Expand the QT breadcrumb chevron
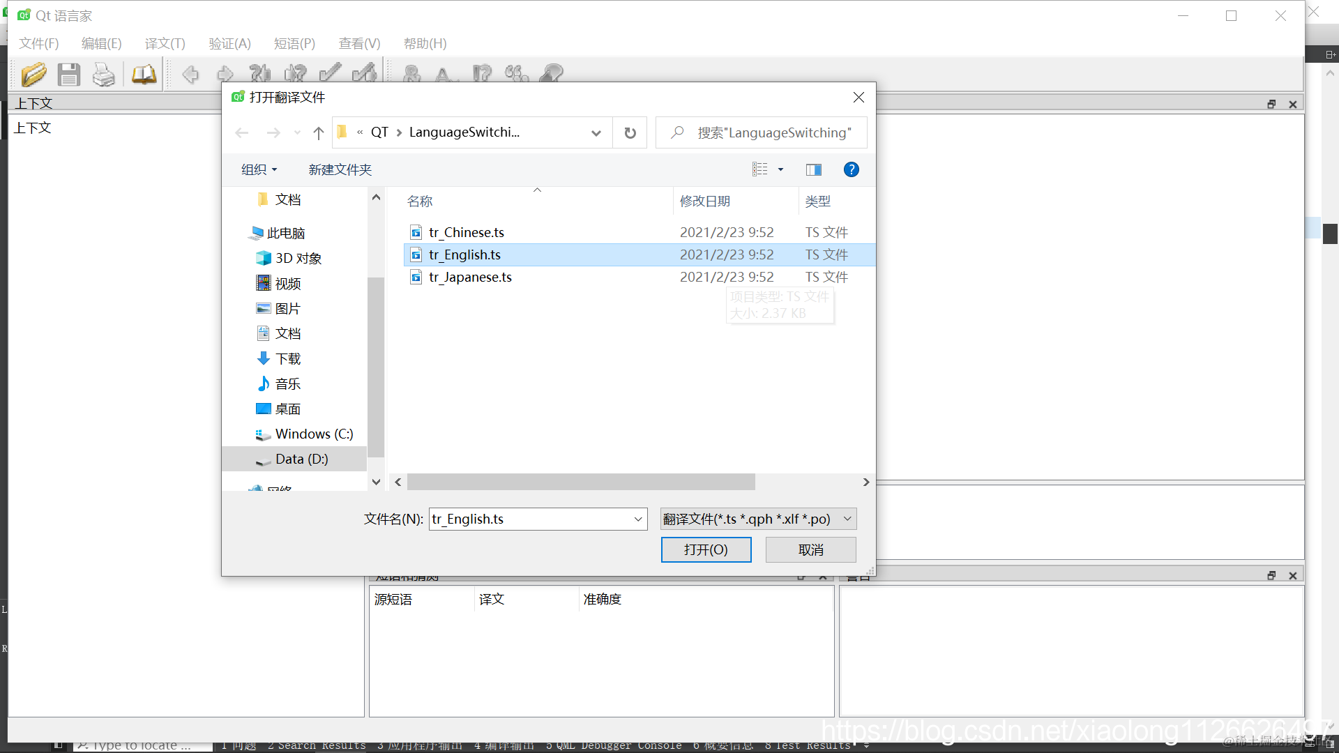Viewport: 1339px width, 753px height. [x=399, y=132]
